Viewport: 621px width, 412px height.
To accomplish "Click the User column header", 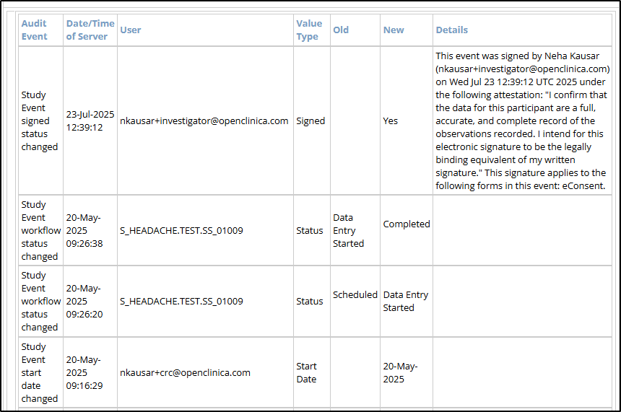I will click(131, 30).
